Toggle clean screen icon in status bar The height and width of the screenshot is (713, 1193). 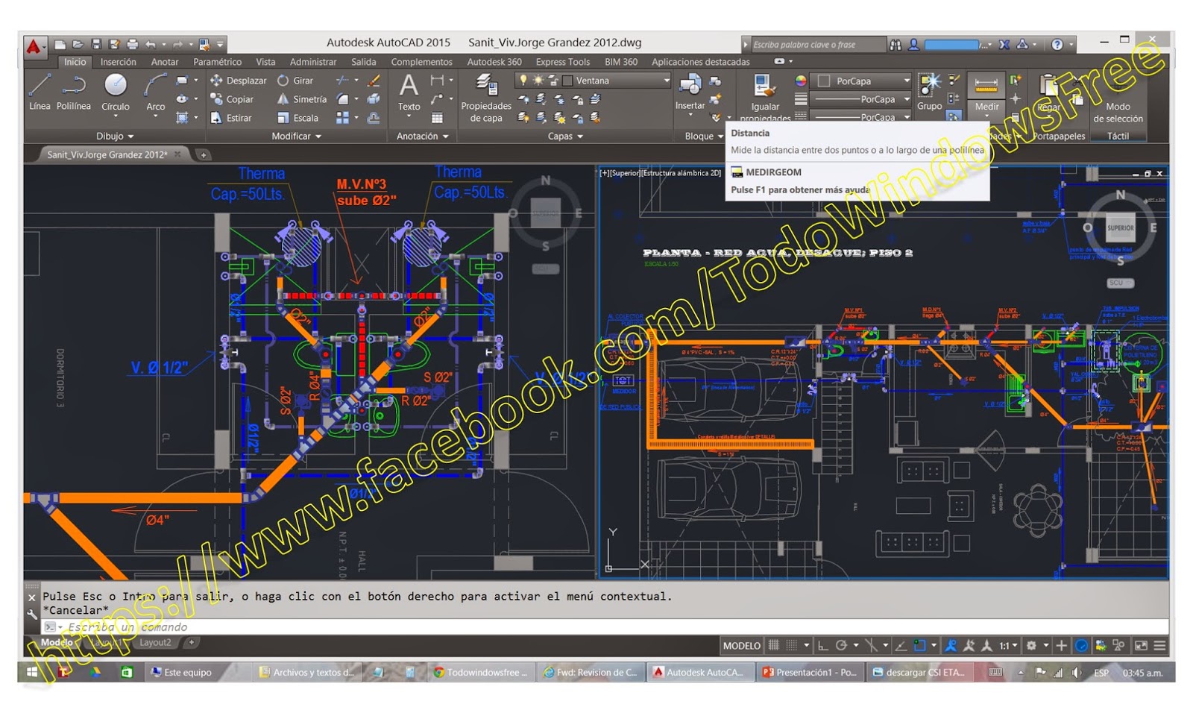point(1141,646)
